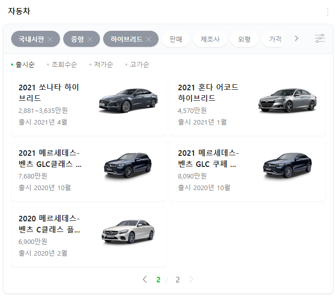The image size is (336, 300).
Task: Remove the 중형 filter with its X
Action: coord(90,39)
